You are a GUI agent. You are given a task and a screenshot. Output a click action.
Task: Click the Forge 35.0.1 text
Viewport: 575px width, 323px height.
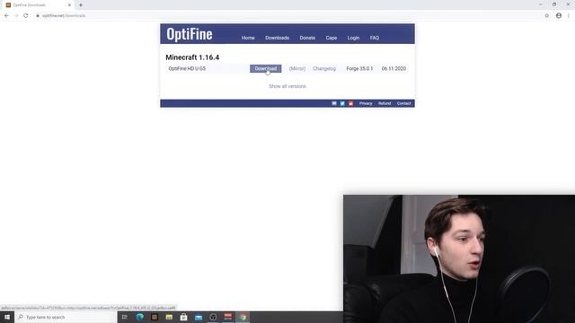point(359,68)
